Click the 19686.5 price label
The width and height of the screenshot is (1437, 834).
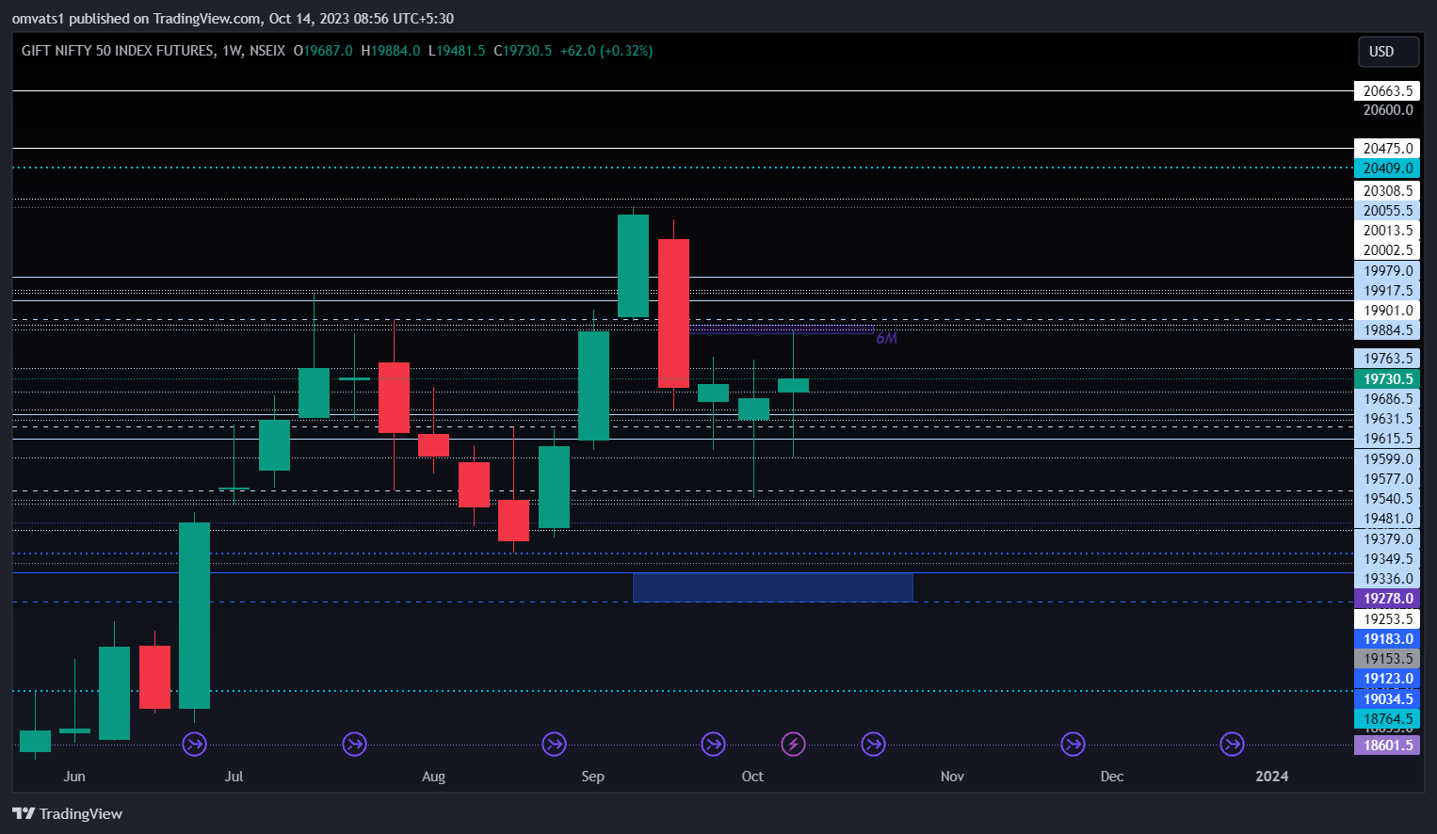pyautogui.click(x=1387, y=399)
